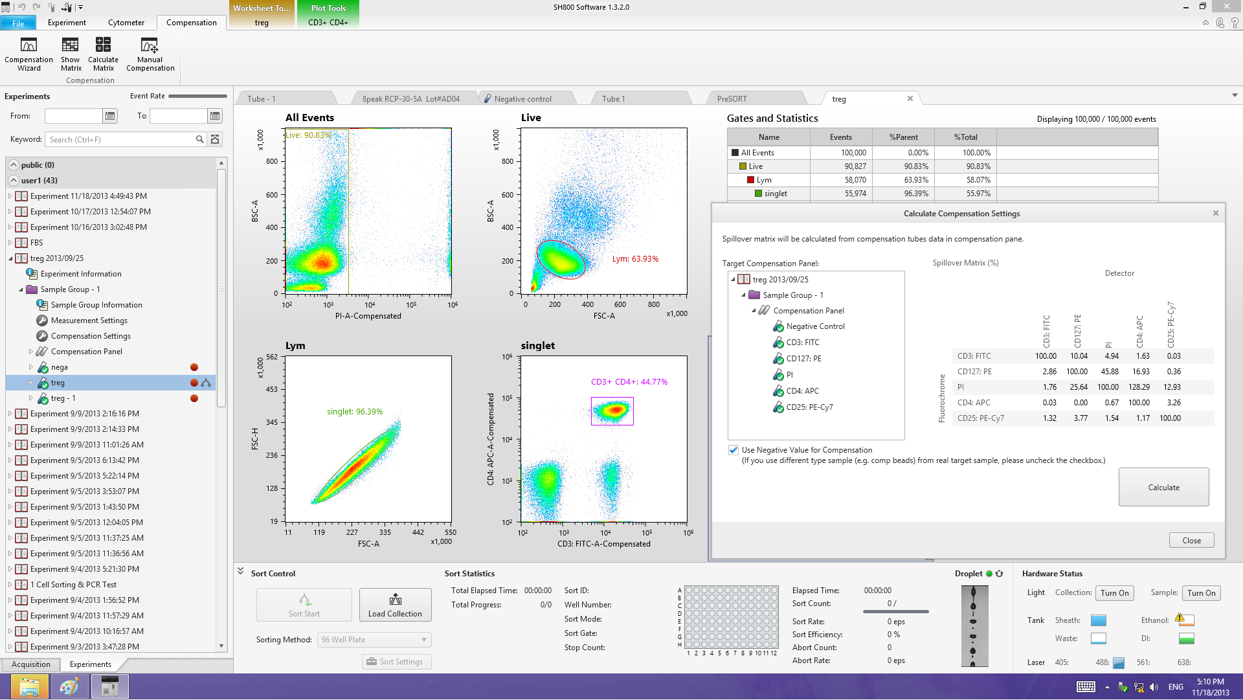
Task: Click the Keyword search field
Action: [x=120, y=139]
